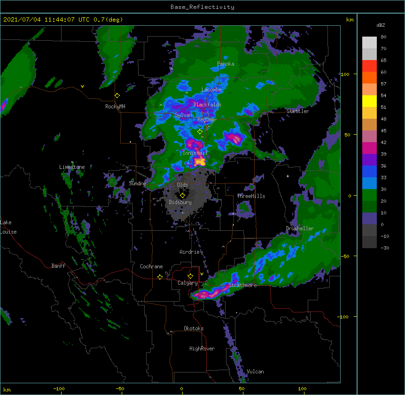Click the HighRiver city label

click(x=202, y=349)
